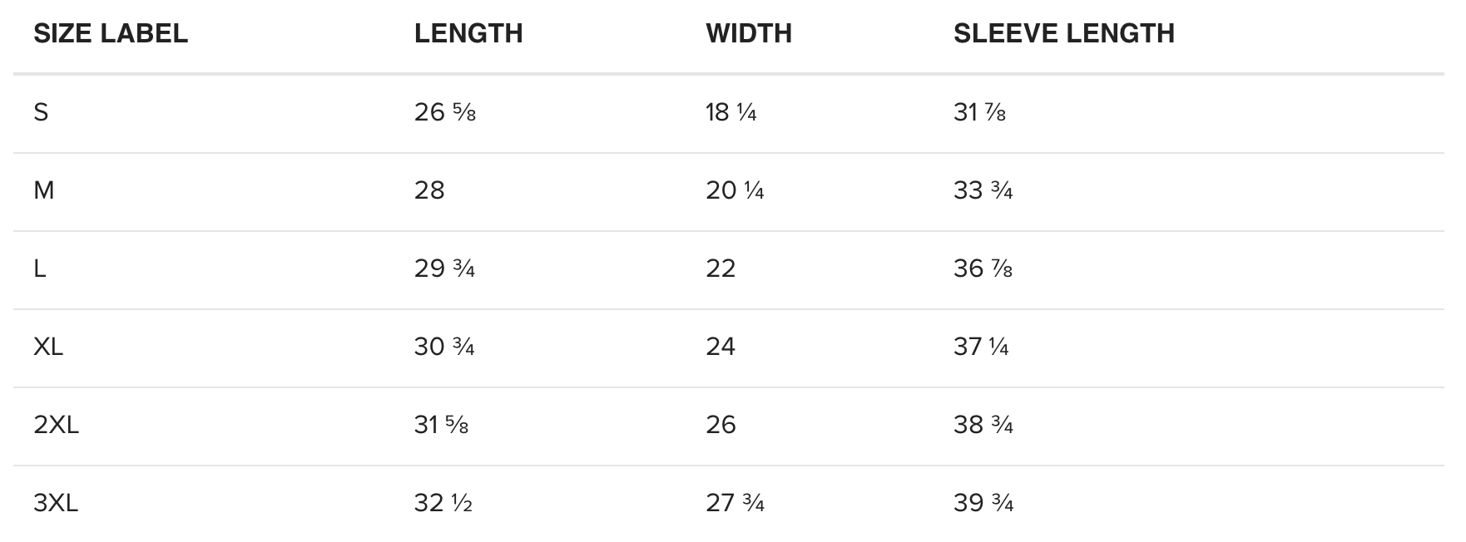Select the 3XL size row label
Screen dimensions: 1466x542
56,503
